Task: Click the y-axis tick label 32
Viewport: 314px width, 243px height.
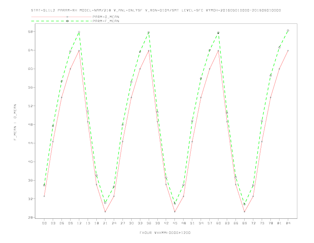Action: [30, 199]
